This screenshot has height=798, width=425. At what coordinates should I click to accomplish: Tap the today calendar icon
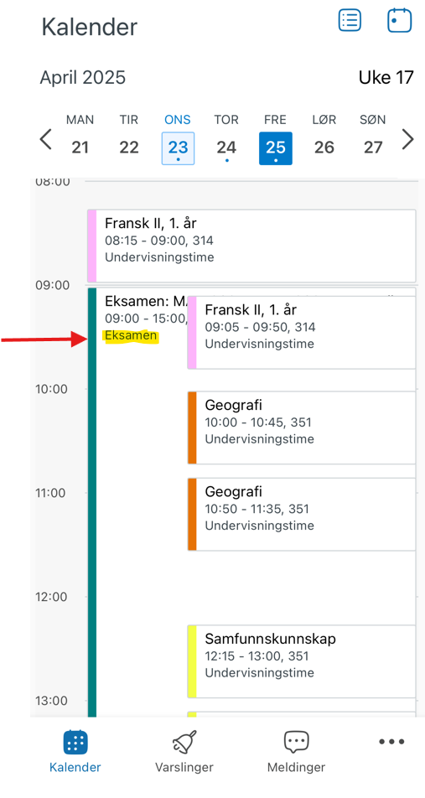[x=400, y=20]
